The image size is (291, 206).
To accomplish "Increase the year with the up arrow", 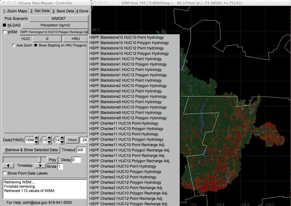I will tap(37, 138).
